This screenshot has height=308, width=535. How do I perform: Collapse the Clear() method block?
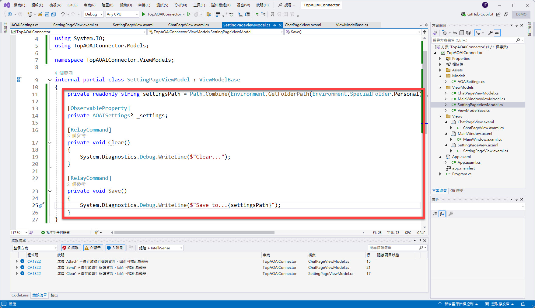(50, 143)
